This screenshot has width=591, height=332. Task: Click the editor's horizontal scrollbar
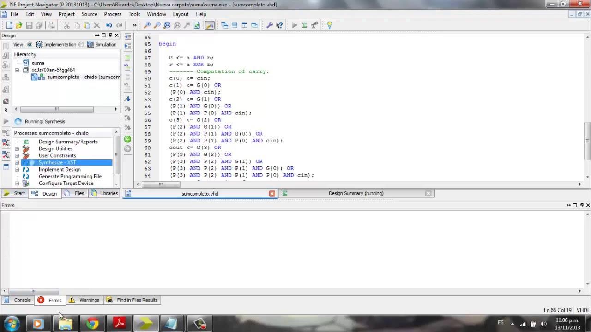[x=160, y=184]
